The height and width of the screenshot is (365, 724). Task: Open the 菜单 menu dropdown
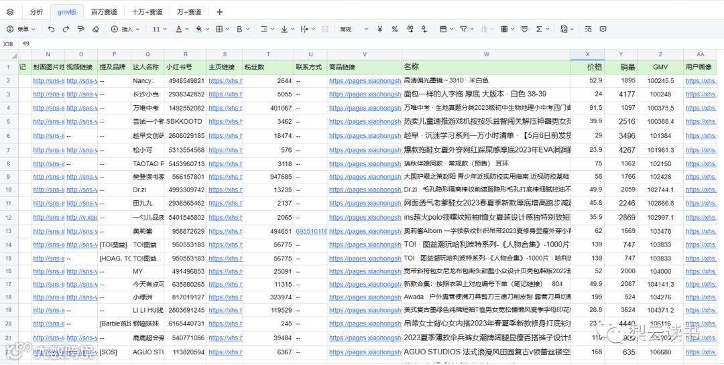21,29
